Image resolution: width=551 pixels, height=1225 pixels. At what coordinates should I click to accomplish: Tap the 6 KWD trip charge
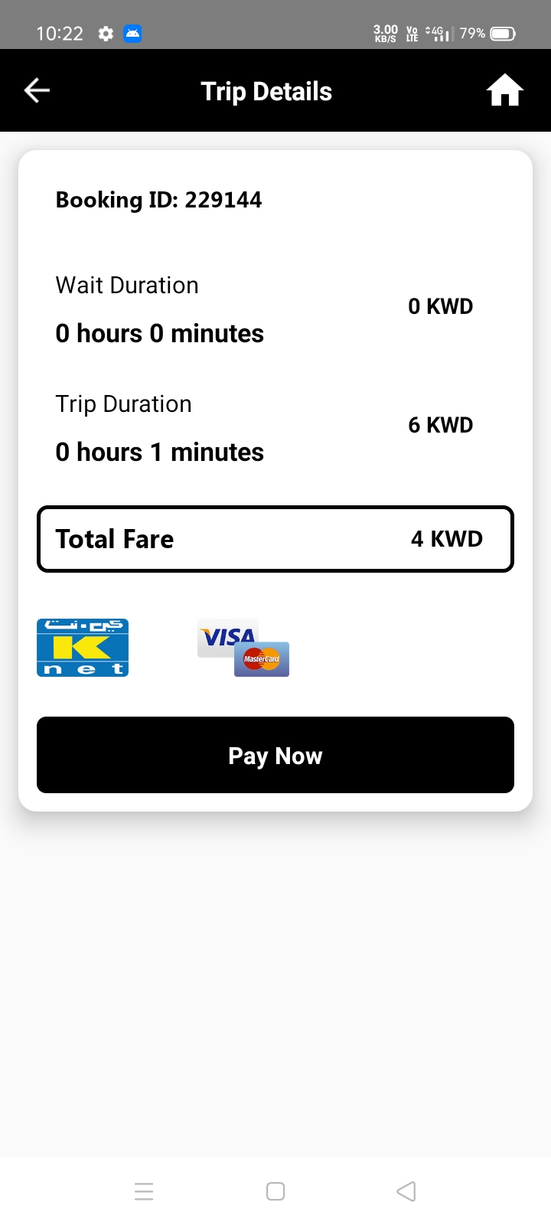[x=441, y=425]
